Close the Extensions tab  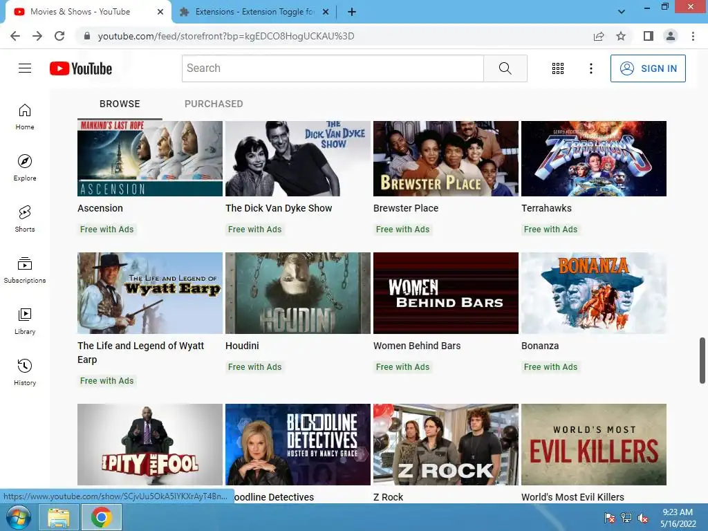point(326,12)
